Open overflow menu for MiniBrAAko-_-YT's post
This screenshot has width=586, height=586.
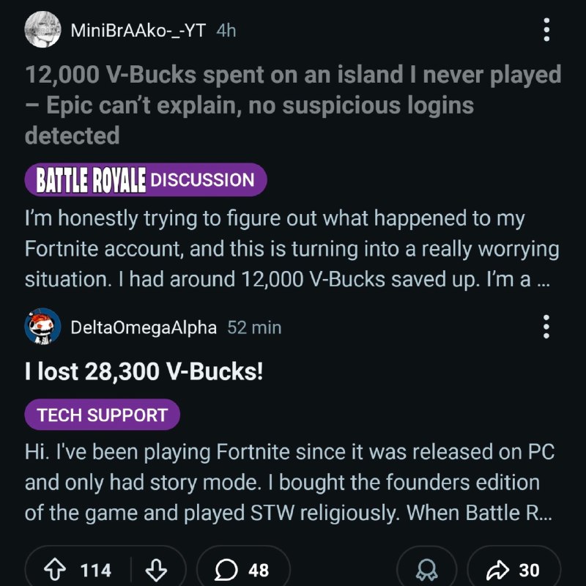pos(546,29)
